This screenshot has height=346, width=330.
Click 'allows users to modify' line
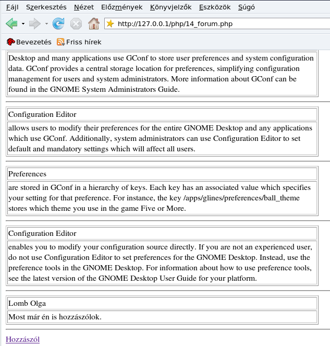(x=160, y=128)
